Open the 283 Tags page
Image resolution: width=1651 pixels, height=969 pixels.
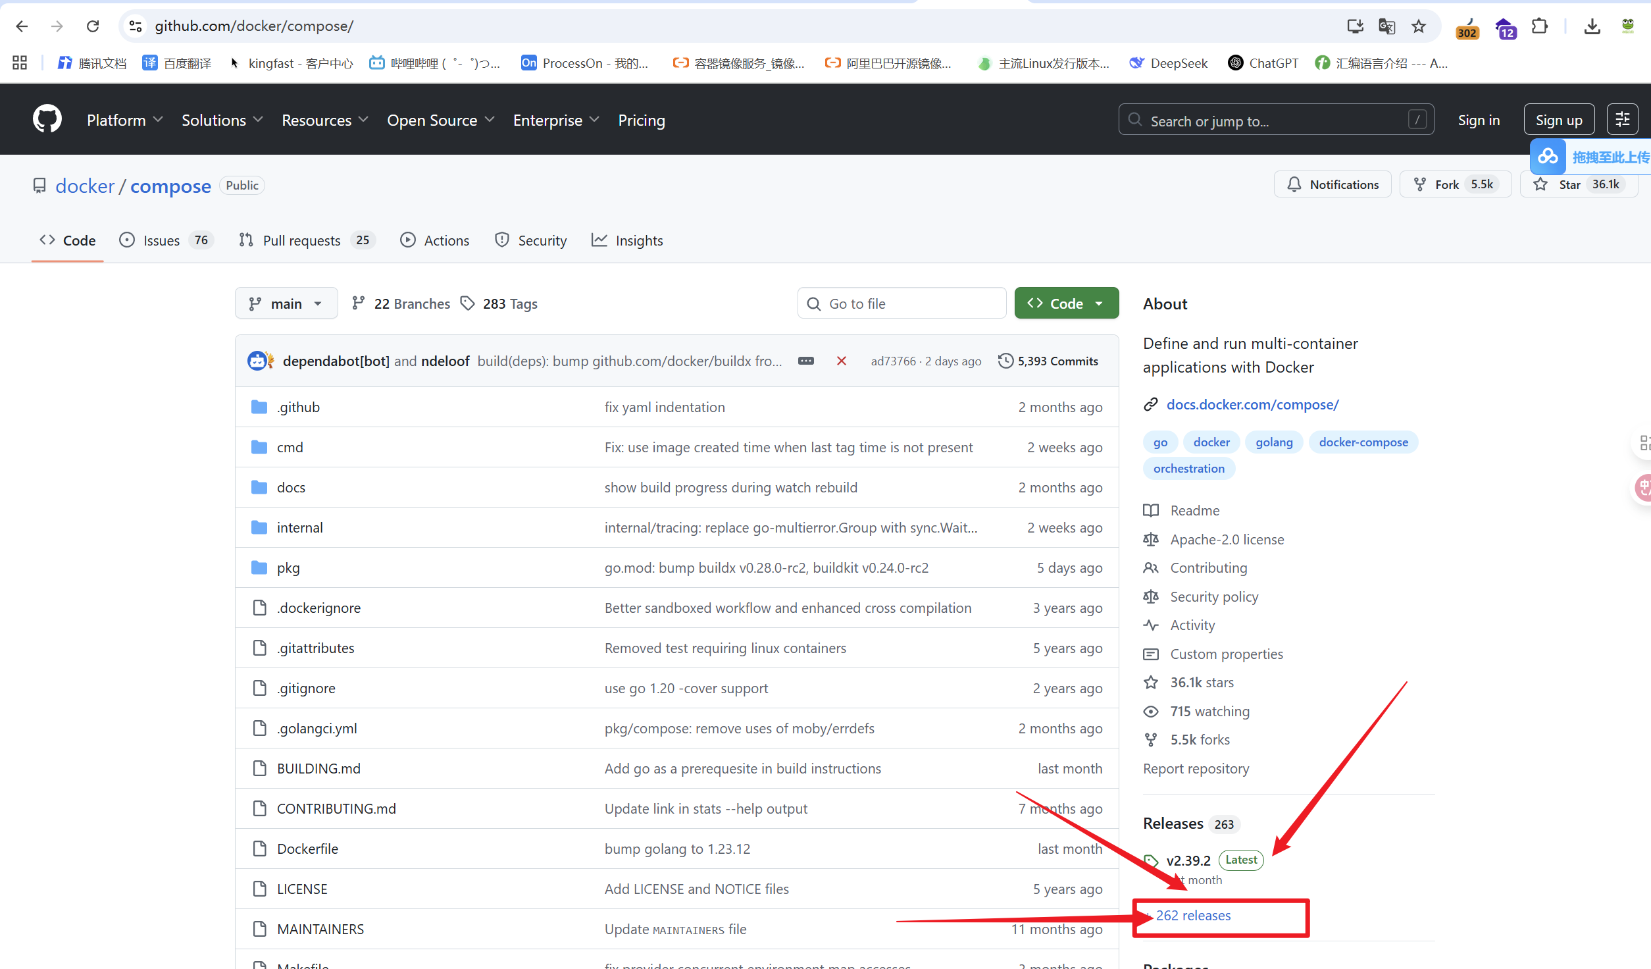(499, 303)
